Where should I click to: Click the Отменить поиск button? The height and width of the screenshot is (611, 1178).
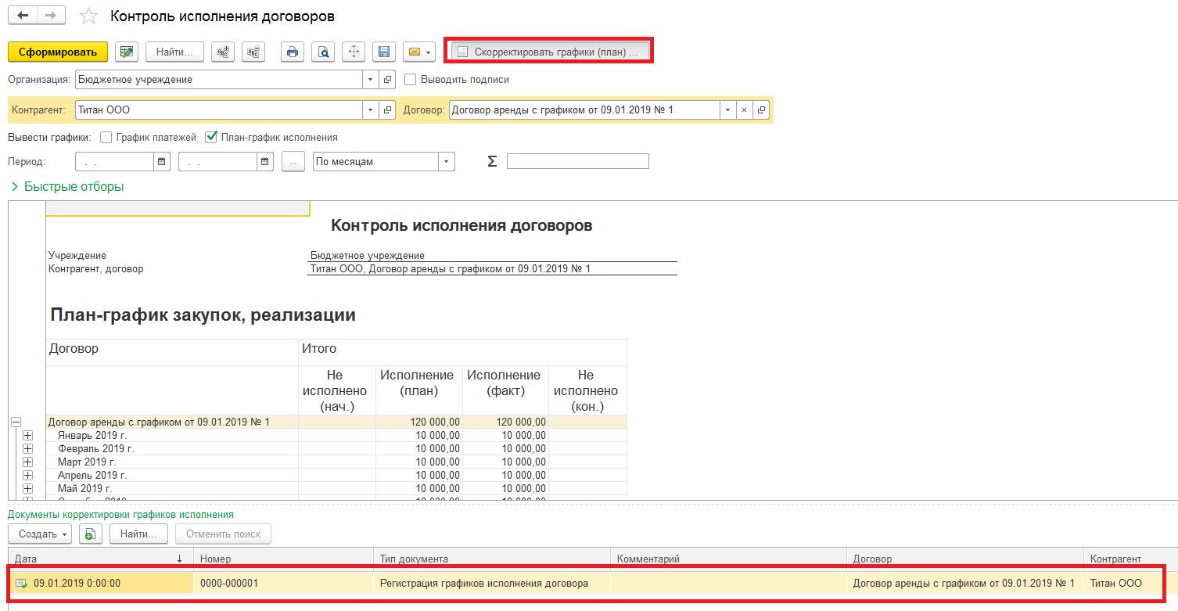(224, 534)
